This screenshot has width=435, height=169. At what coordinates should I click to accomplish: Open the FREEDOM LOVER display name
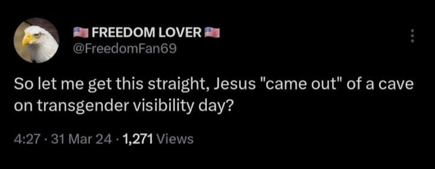tap(146, 33)
